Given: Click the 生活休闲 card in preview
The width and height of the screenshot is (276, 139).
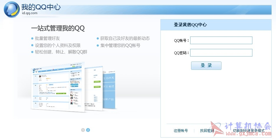Looking at the screenshot, I should click(x=109, y=78).
